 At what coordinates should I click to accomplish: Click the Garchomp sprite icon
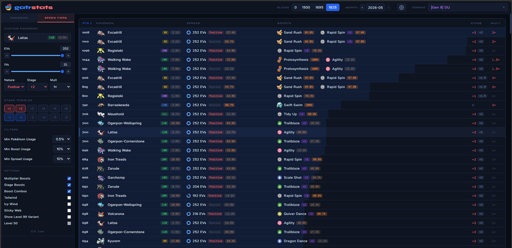click(x=100, y=178)
